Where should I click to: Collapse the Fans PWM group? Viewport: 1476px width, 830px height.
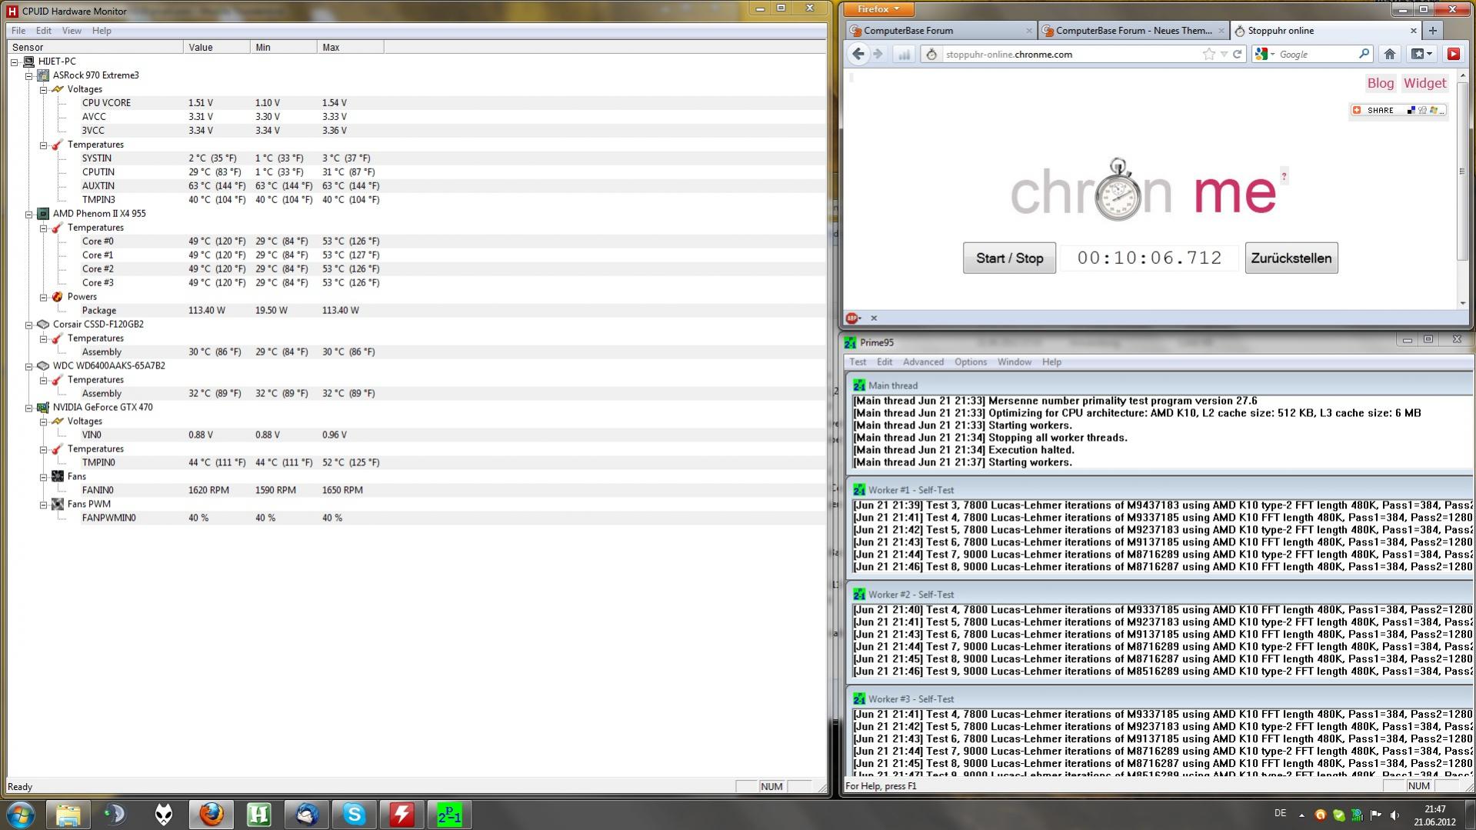pyautogui.click(x=44, y=505)
